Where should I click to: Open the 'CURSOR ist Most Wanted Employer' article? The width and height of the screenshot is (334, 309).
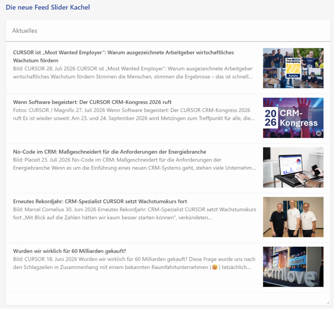(x=123, y=56)
